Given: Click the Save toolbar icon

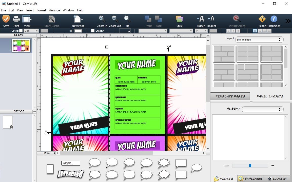Looking at the screenshot, I should click(6, 19).
